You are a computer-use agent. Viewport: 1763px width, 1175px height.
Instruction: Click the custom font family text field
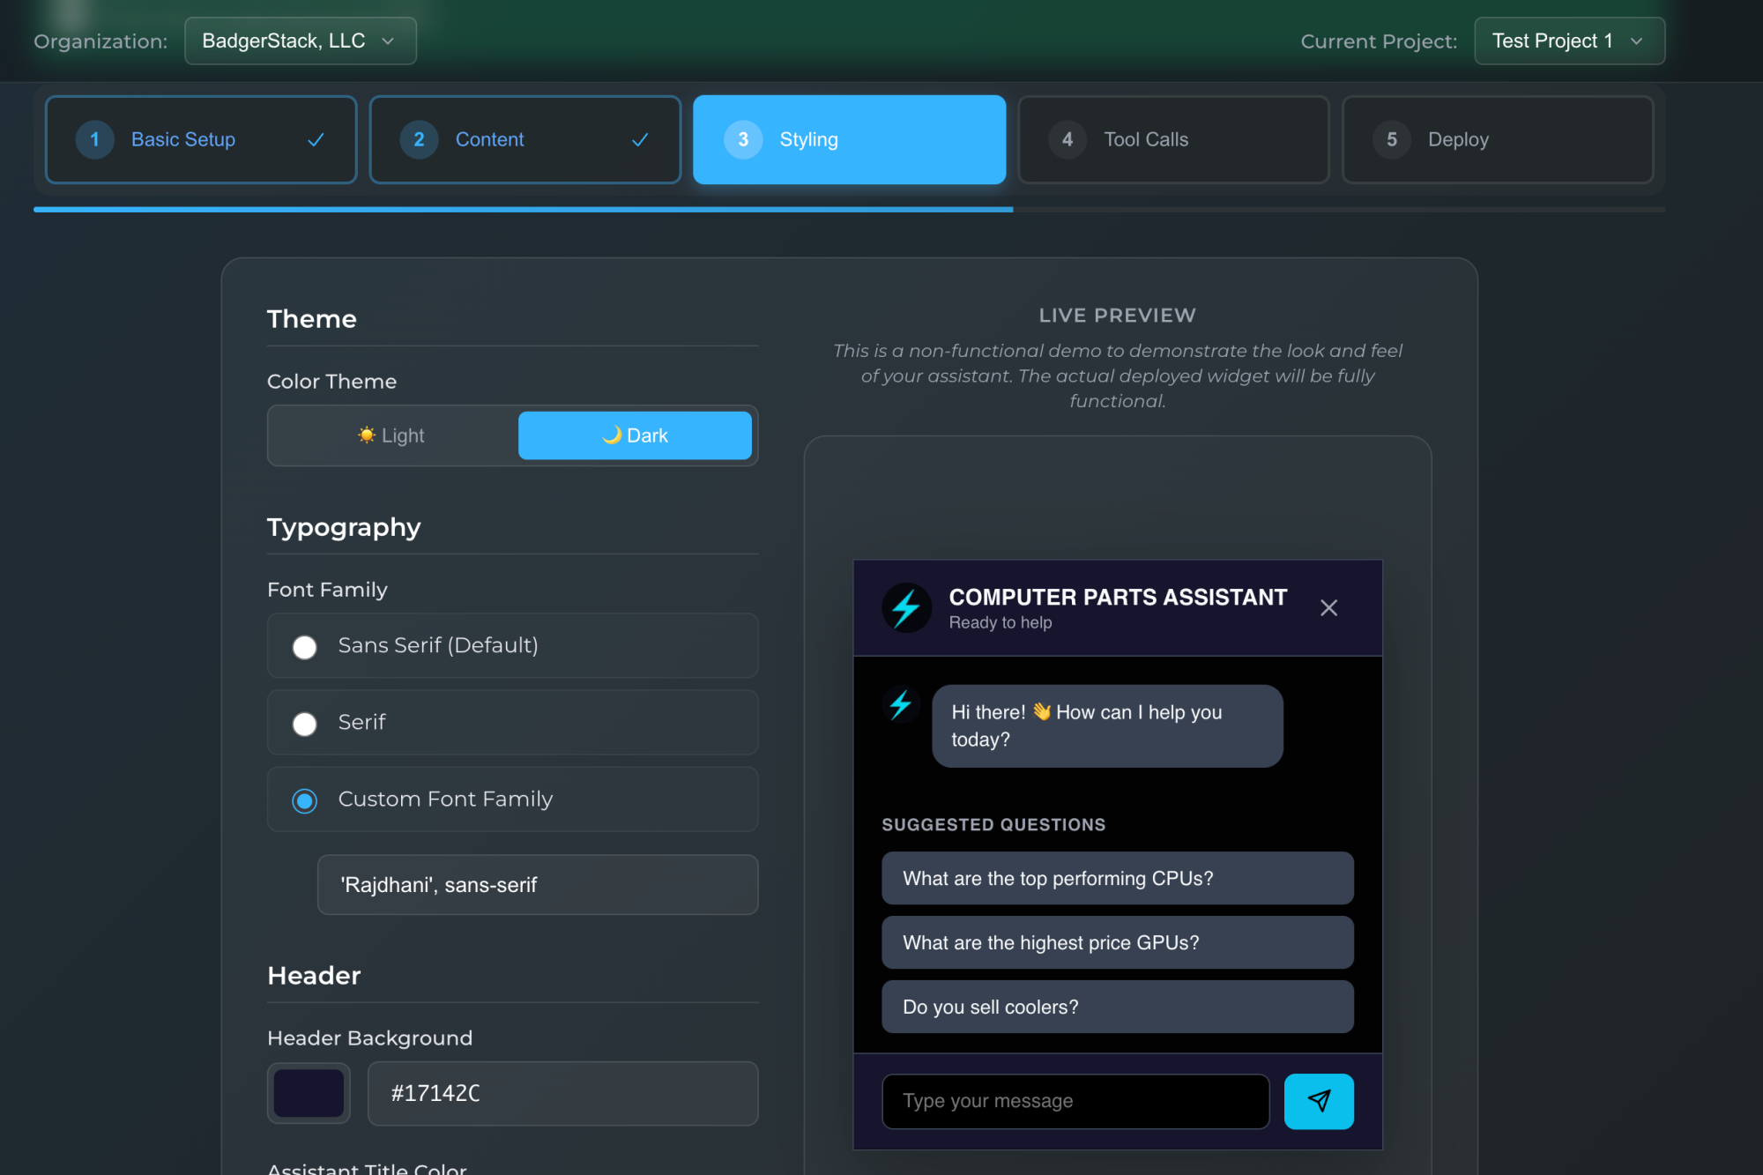pos(537,885)
